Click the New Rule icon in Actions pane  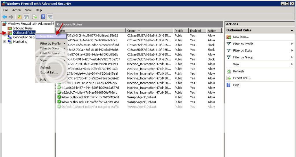[228, 37]
